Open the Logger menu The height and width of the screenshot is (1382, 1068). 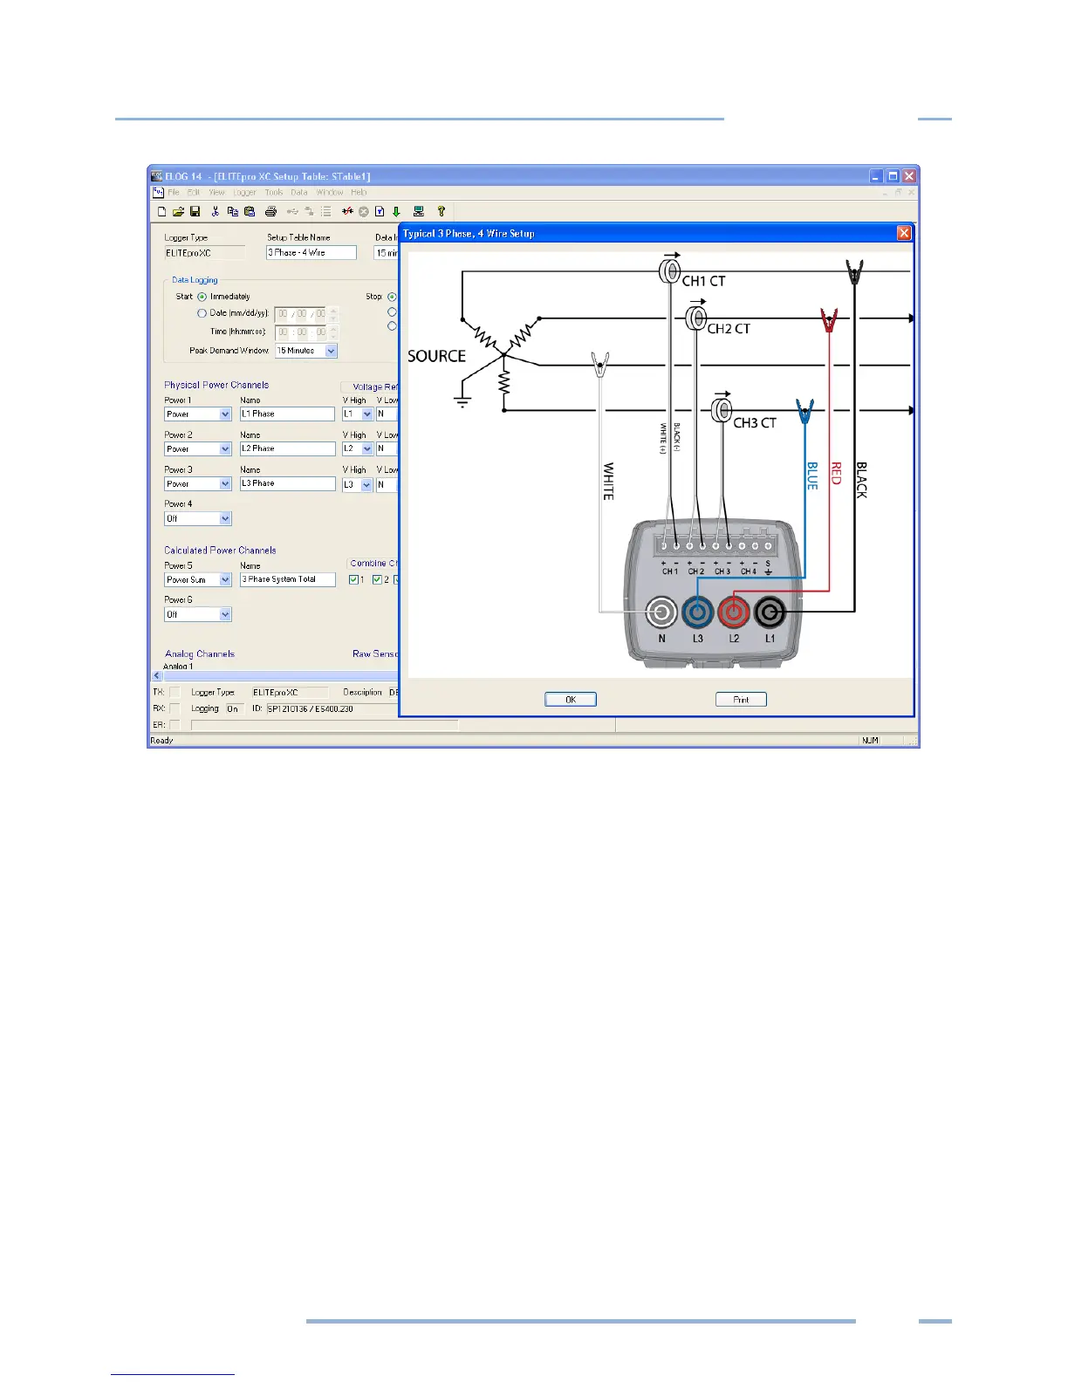click(244, 192)
